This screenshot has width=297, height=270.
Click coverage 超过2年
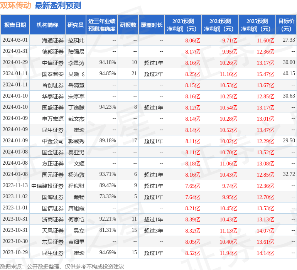154,74
